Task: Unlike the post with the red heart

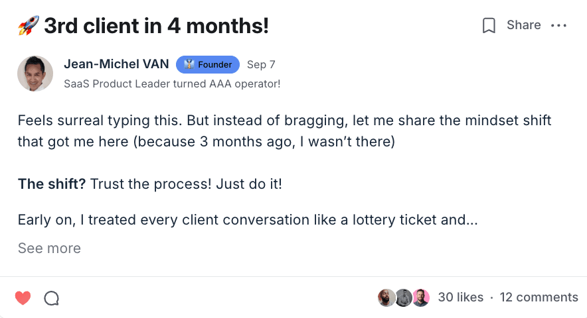Action: pyautogui.click(x=23, y=298)
